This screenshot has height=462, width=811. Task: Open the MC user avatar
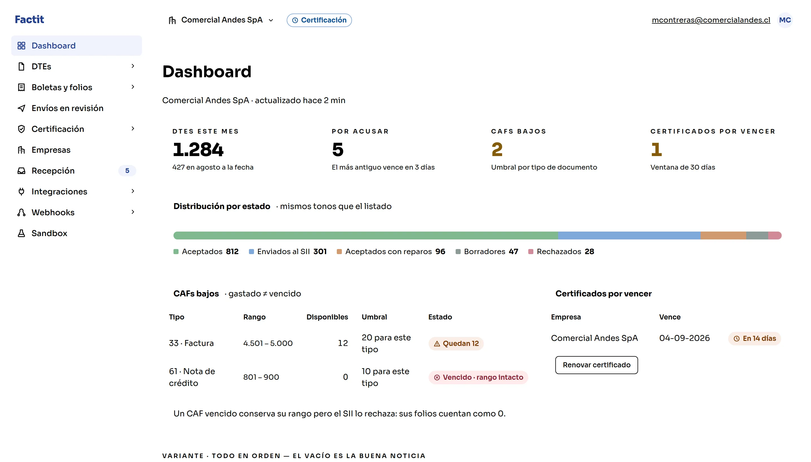[x=785, y=20]
